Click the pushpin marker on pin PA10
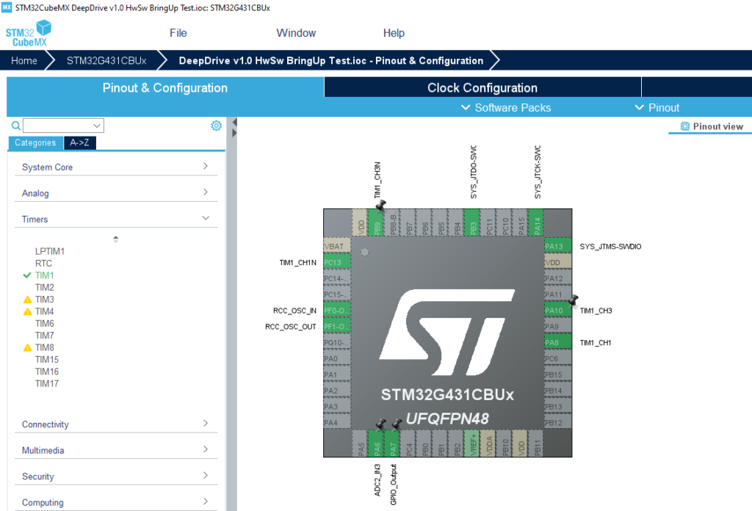The width and height of the screenshot is (752, 511). [574, 301]
